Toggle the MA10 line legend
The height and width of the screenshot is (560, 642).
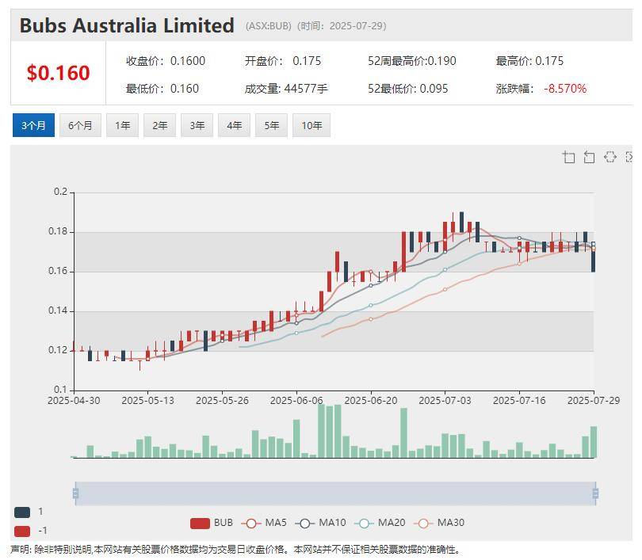click(x=320, y=523)
